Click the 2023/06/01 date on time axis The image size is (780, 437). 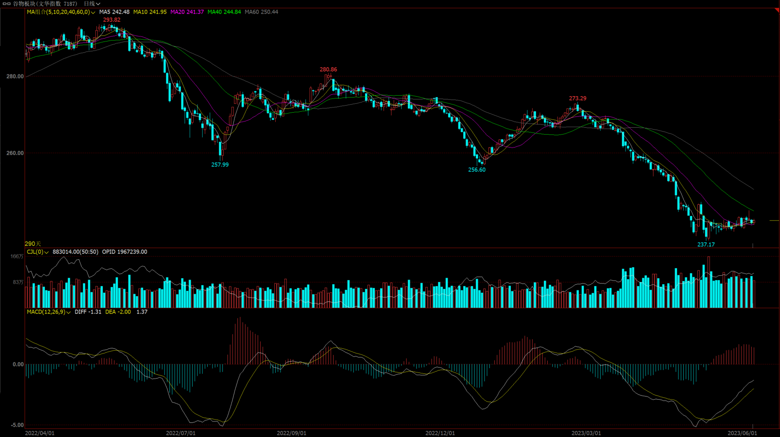[742, 433]
